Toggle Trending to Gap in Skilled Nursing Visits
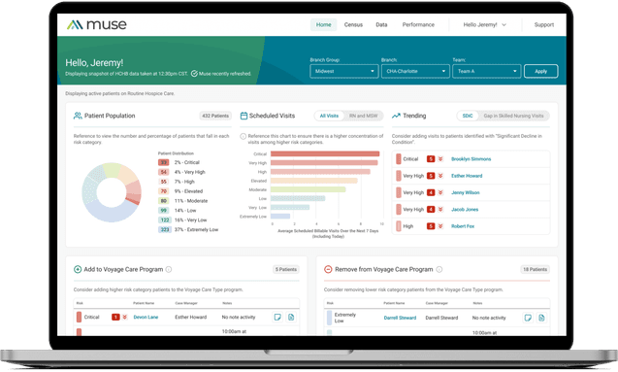The height and width of the screenshot is (372, 618). [x=513, y=116]
